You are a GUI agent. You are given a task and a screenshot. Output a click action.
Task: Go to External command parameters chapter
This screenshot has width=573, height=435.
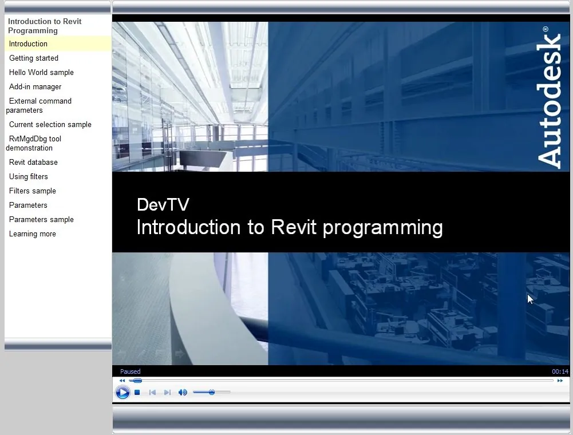(39, 106)
